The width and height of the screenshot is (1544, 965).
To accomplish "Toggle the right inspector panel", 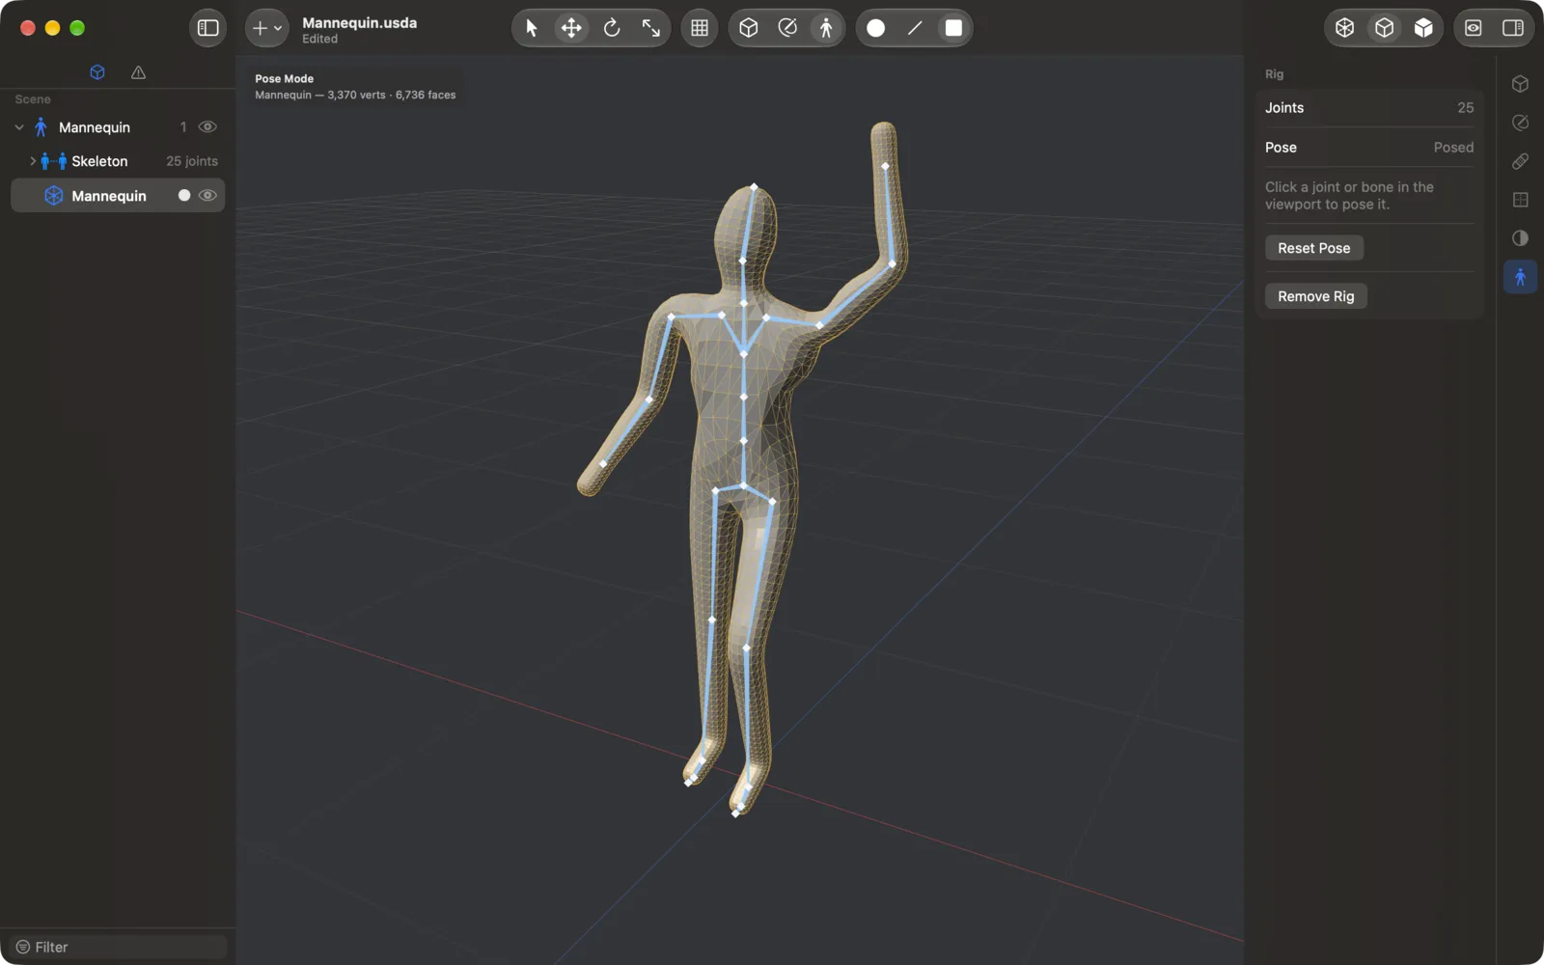I will click(x=1513, y=28).
